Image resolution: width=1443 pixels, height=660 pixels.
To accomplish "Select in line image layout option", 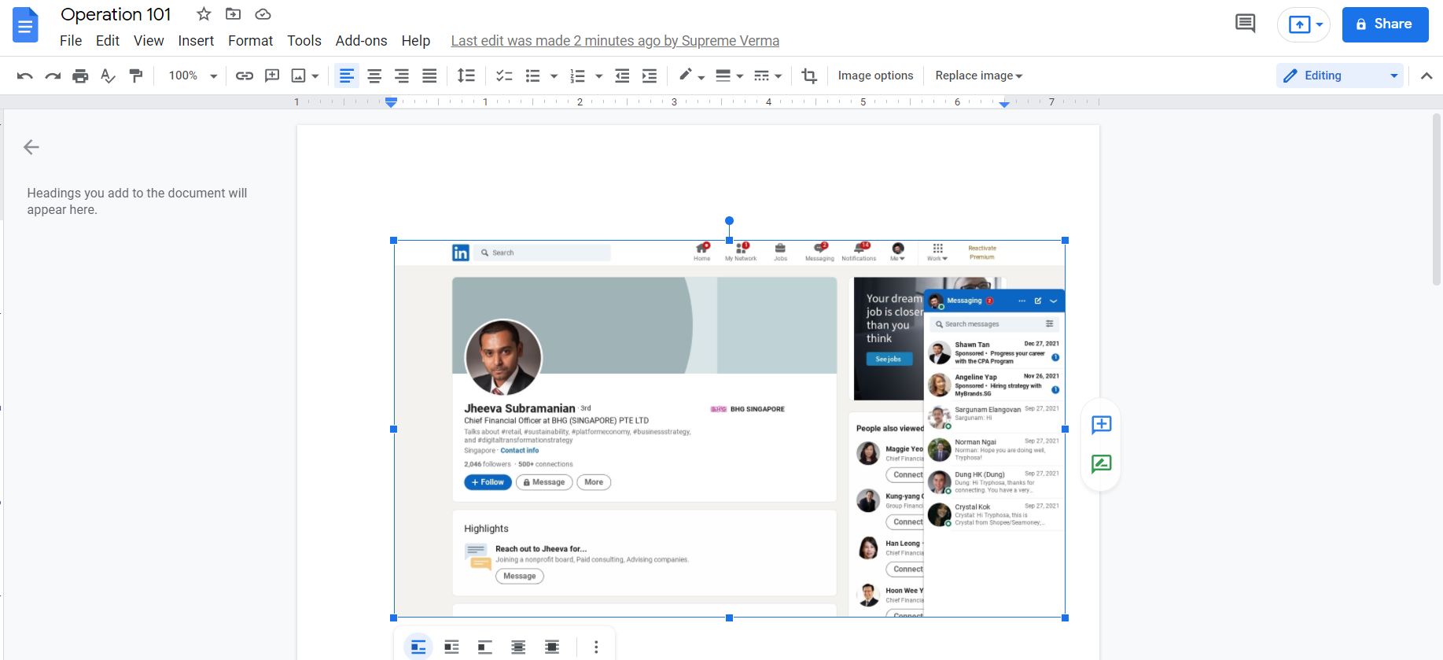I will (418, 647).
